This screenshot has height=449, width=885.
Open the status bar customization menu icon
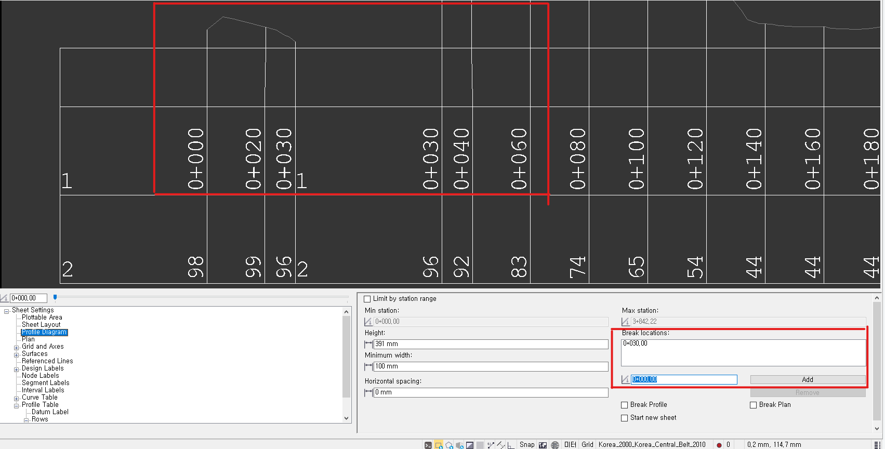877,445
